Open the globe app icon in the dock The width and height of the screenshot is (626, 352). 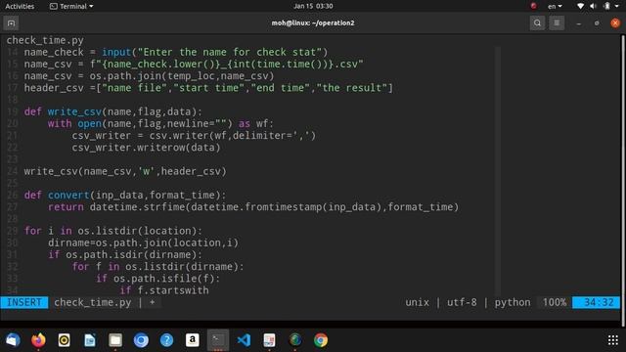pyautogui.click(x=295, y=340)
